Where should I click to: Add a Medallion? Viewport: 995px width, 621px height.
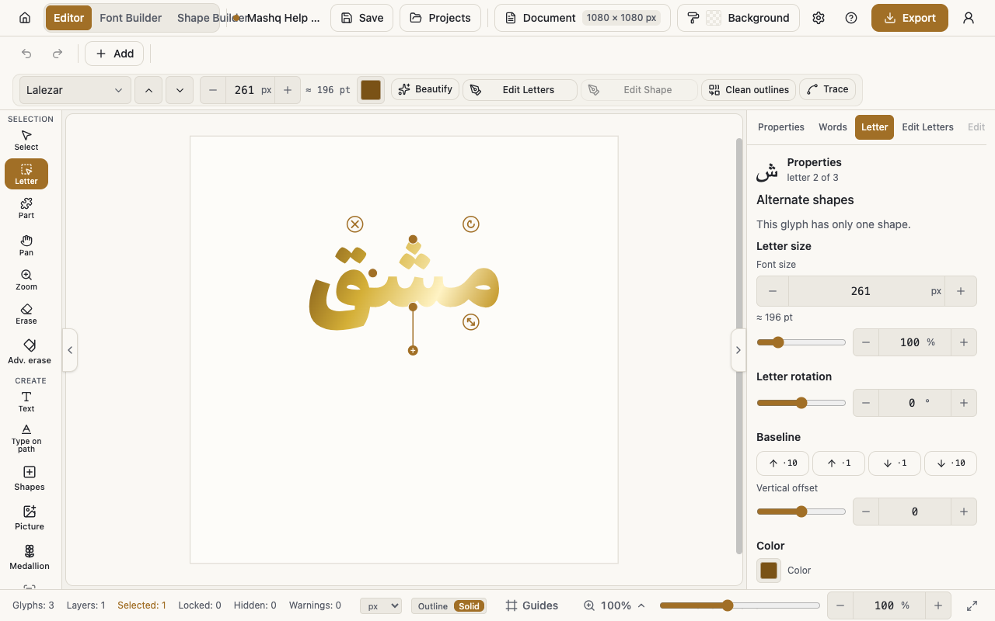[29, 557]
